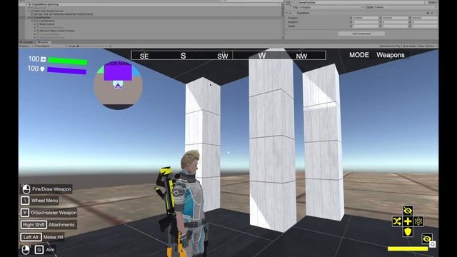
Task: Collapse the Level Elements hierarchy row
Action: click(32, 21)
